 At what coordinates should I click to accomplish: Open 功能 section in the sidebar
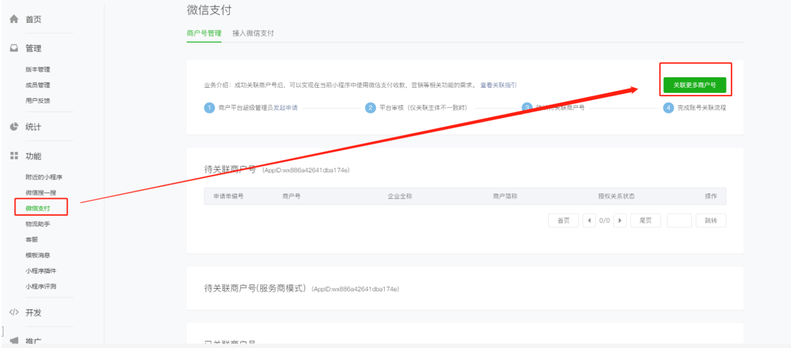point(33,156)
